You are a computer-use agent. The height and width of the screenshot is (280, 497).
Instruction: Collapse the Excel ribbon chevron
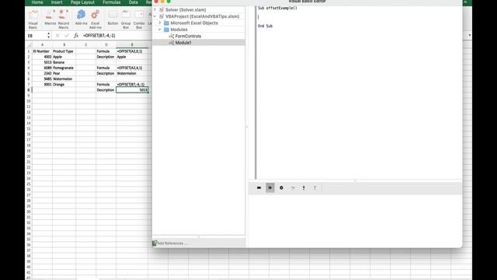pyautogui.click(x=465, y=2)
